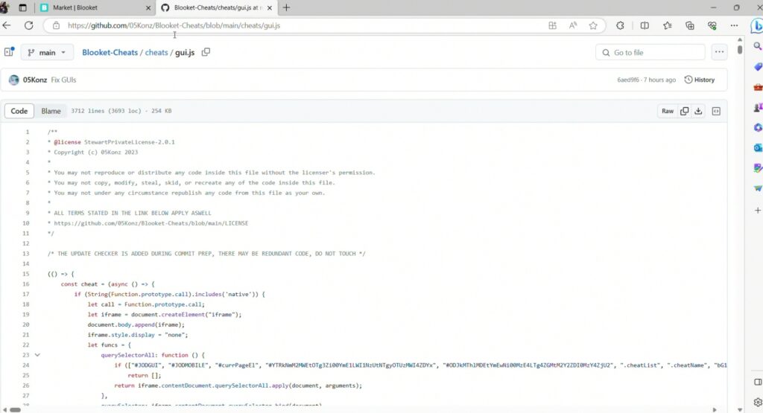Image resolution: width=763 pixels, height=413 pixels.
Task: Select the Blooket-Cheats gui.js tab
Action: 217,7
